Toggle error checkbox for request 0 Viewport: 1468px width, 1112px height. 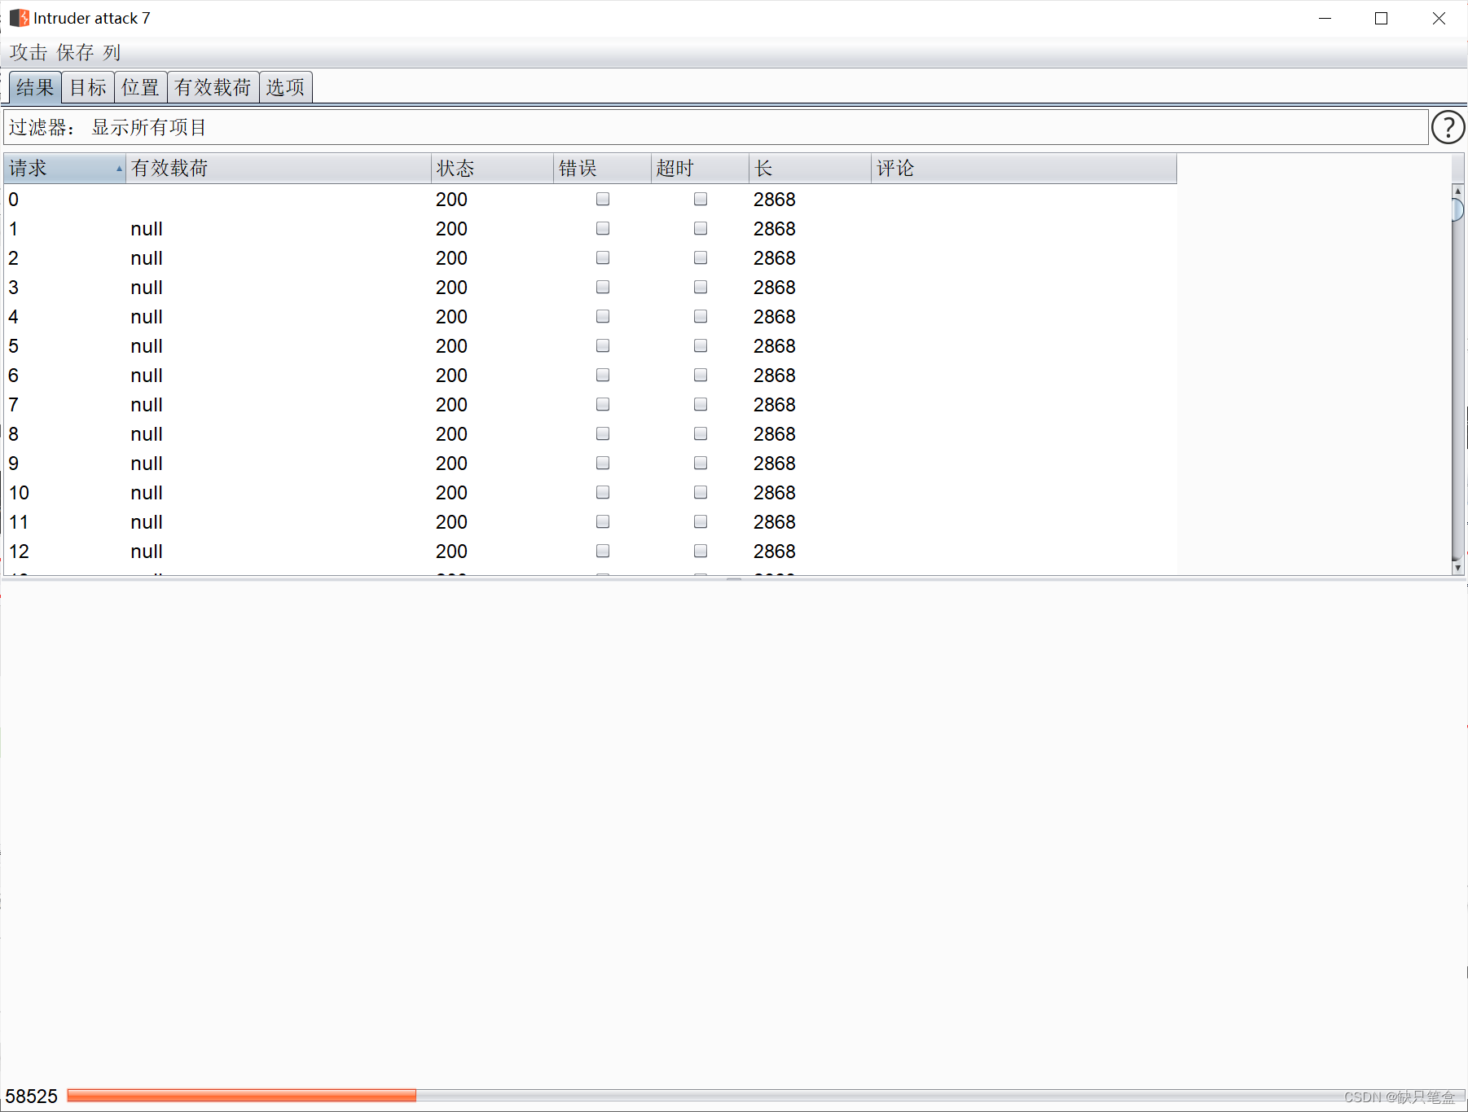click(x=603, y=199)
